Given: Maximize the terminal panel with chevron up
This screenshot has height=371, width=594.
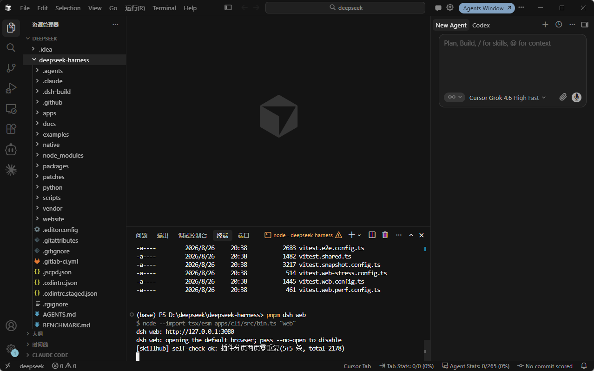Looking at the screenshot, I should pyautogui.click(x=411, y=235).
